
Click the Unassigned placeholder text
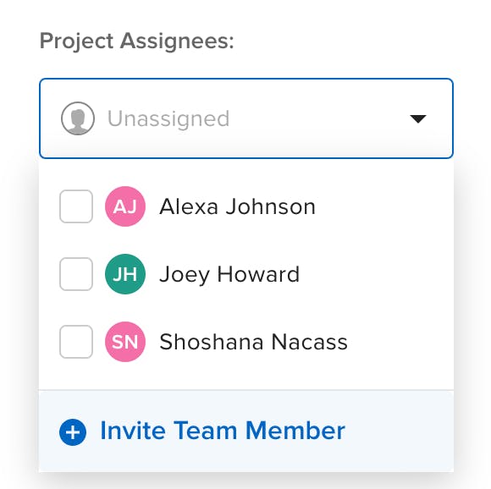point(168,118)
